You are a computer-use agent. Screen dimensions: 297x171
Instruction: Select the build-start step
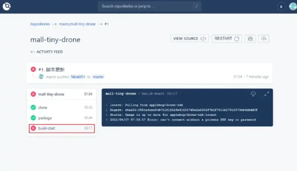(62, 128)
